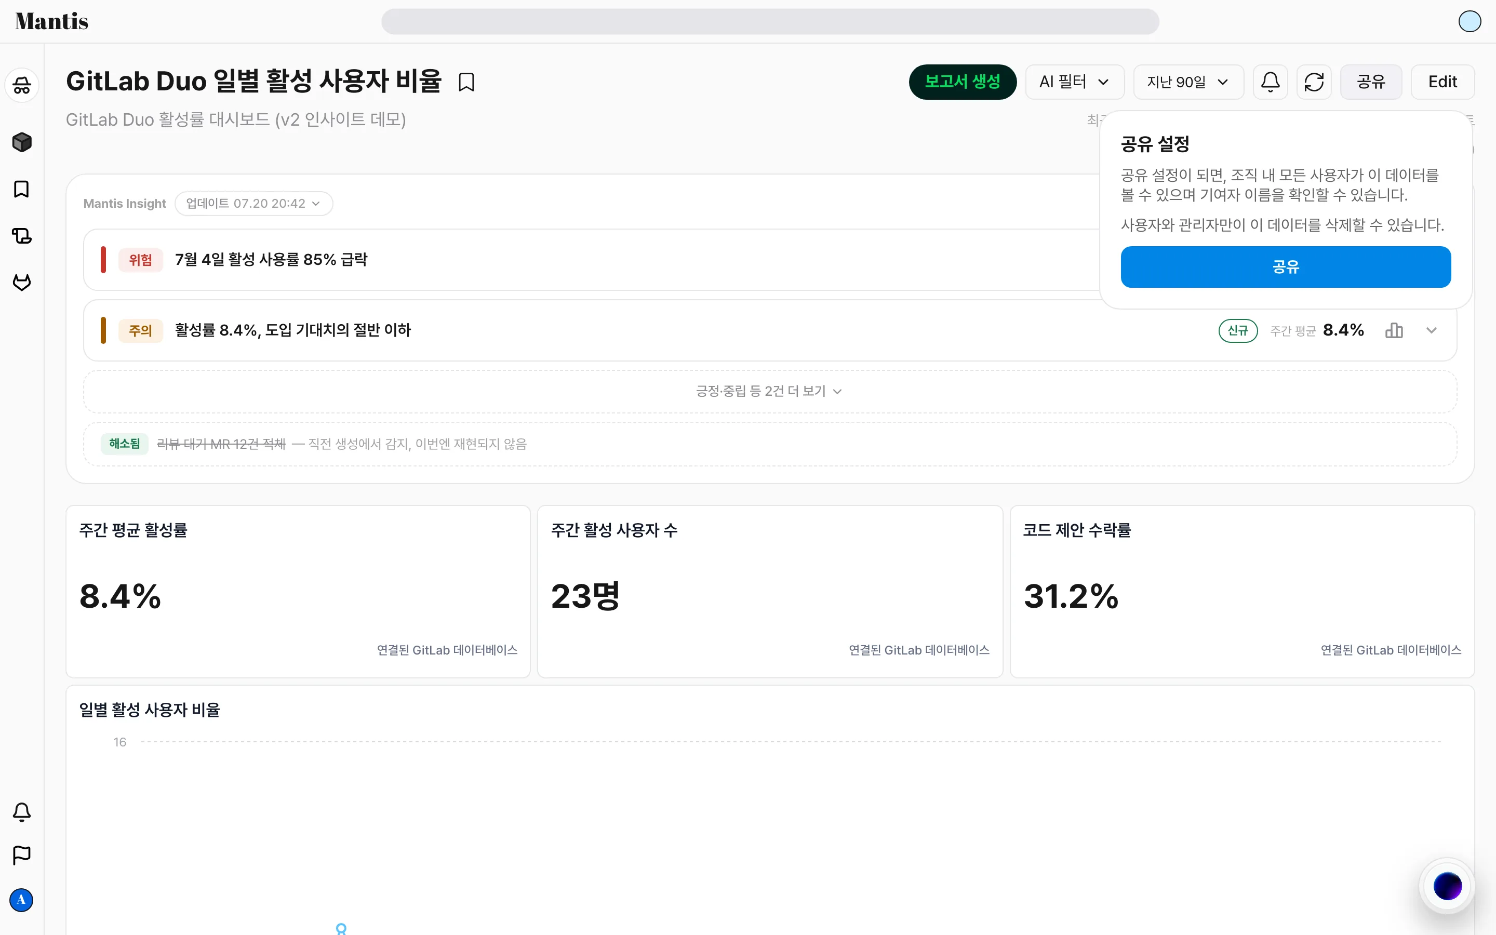Click the 해소됨 resolved insight row
The width and height of the screenshot is (1496, 935).
click(770, 444)
